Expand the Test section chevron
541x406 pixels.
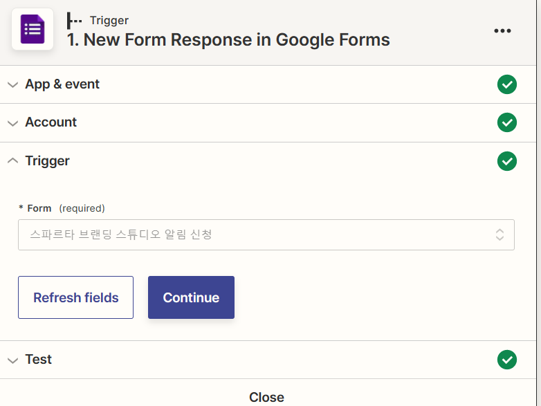click(12, 360)
